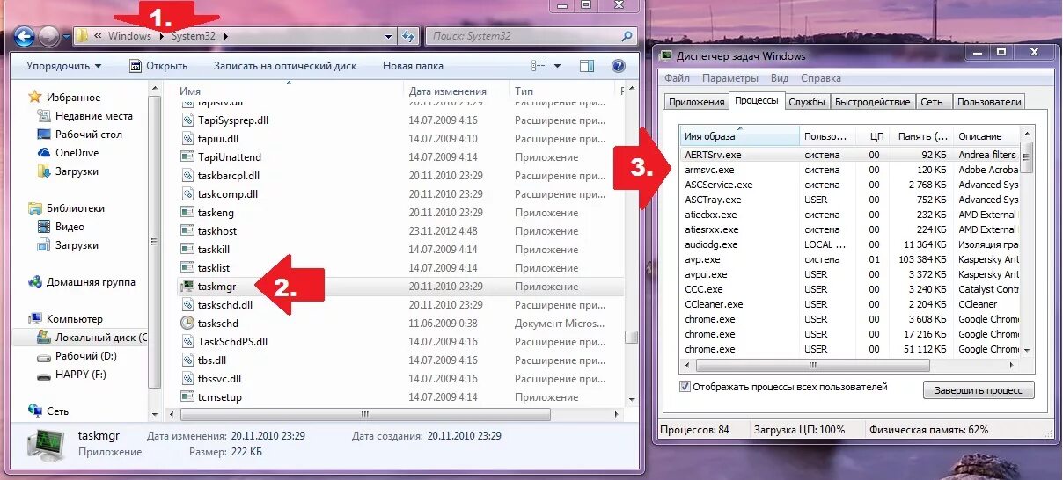The height and width of the screenshot is (480, 1063).
Task: Select the taskmgr file icon
Action: (187, 287)
